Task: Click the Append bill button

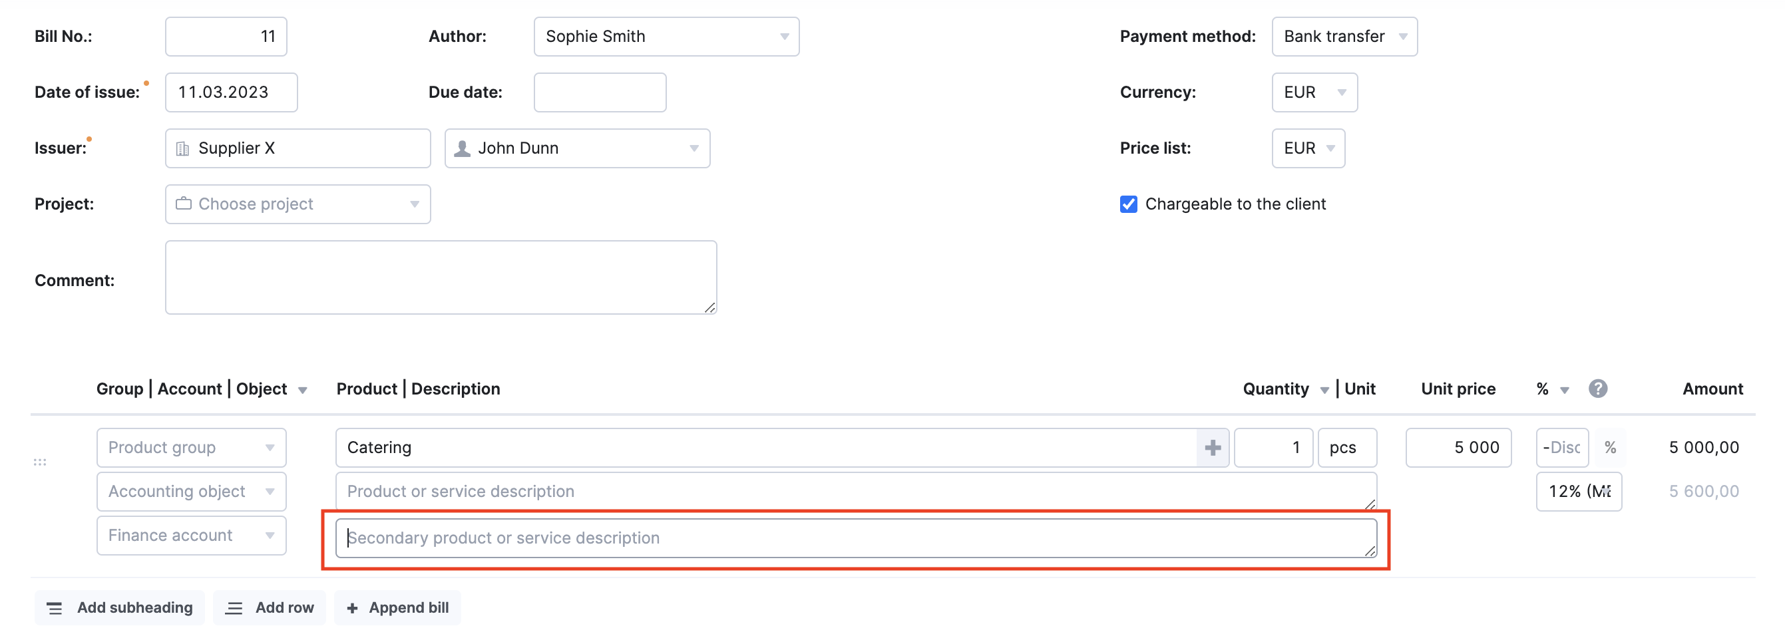Action: point(398,608)
